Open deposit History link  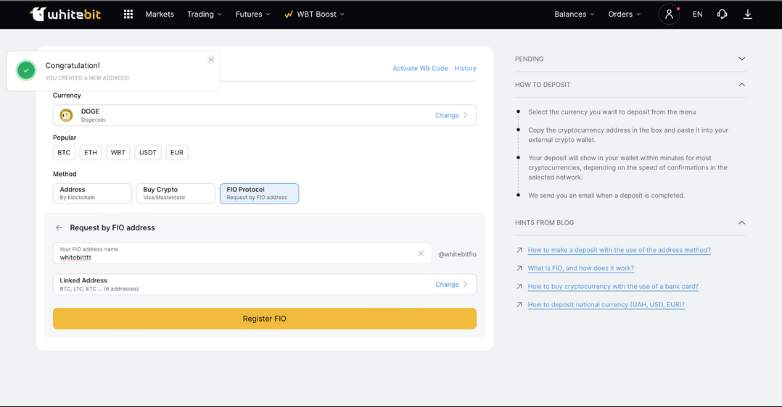[x=465, y=68]
